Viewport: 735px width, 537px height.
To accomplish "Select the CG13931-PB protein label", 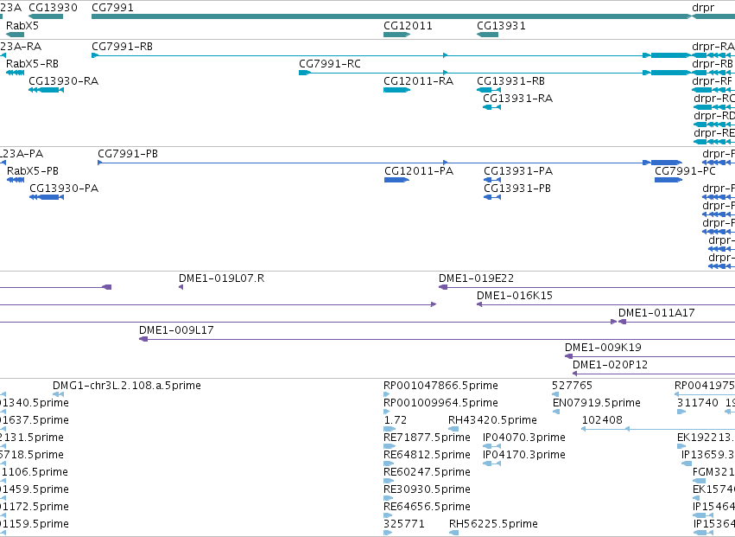I will 517,189.
